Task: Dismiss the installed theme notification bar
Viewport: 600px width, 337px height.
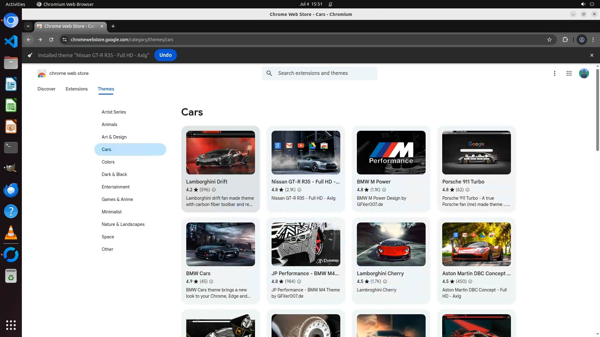Action: (592, 55)
